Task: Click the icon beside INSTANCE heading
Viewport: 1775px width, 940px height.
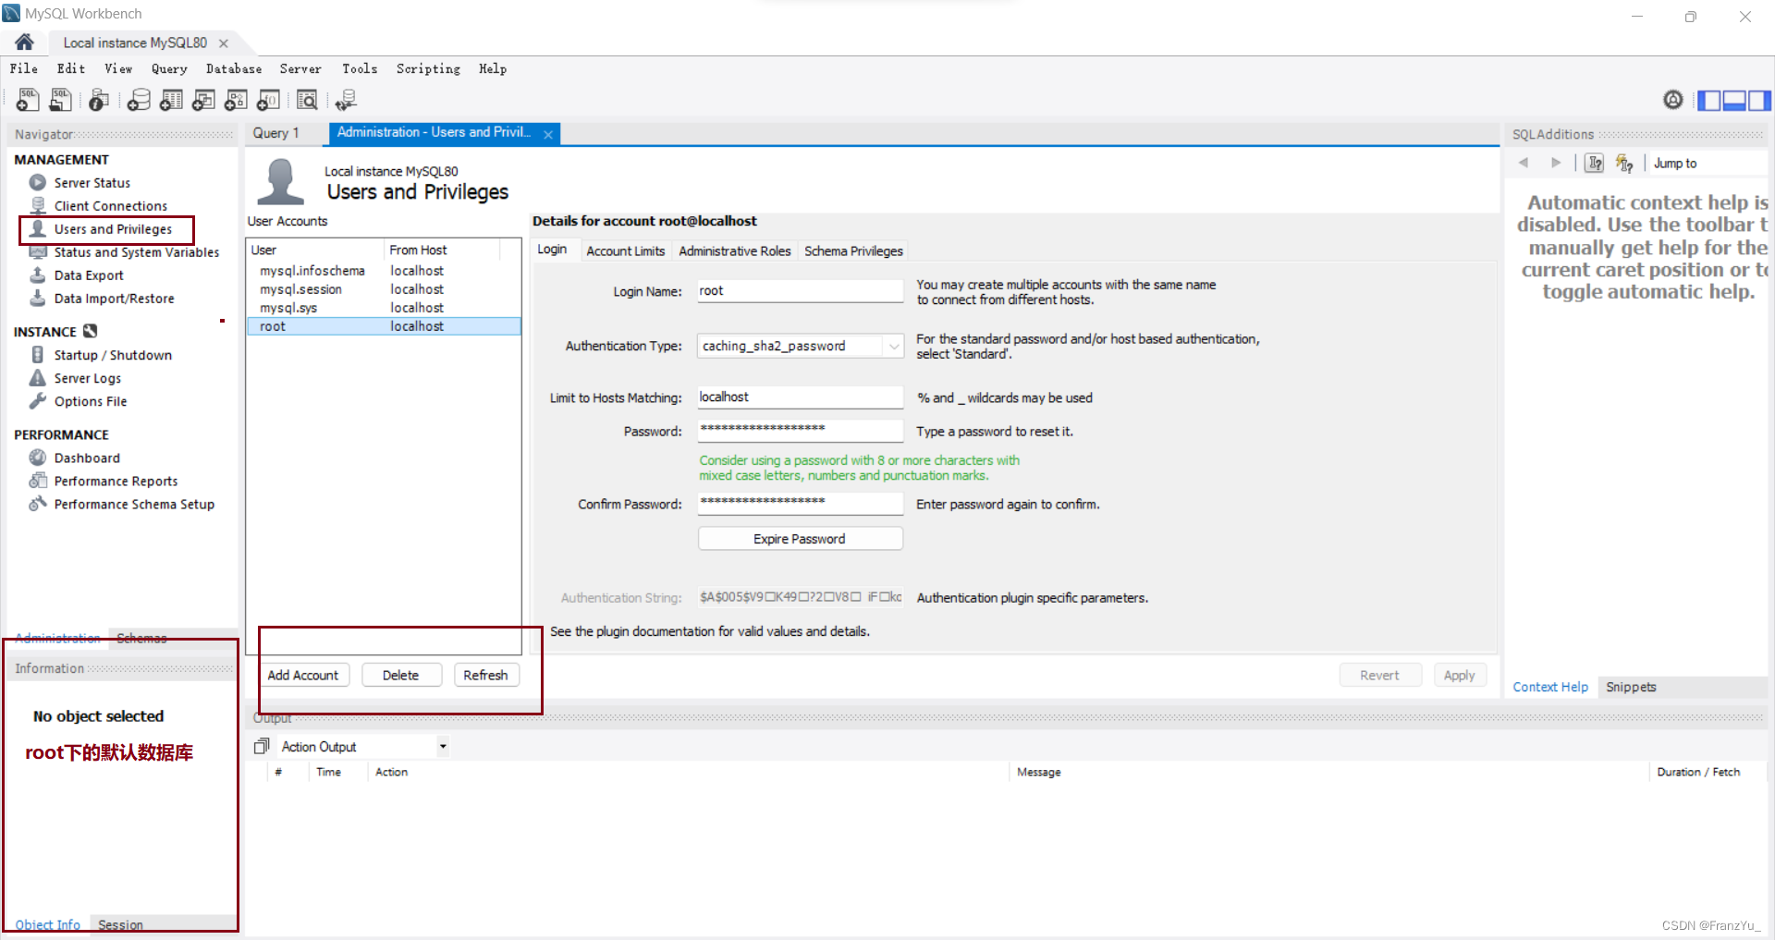Action: pos(90,331)
